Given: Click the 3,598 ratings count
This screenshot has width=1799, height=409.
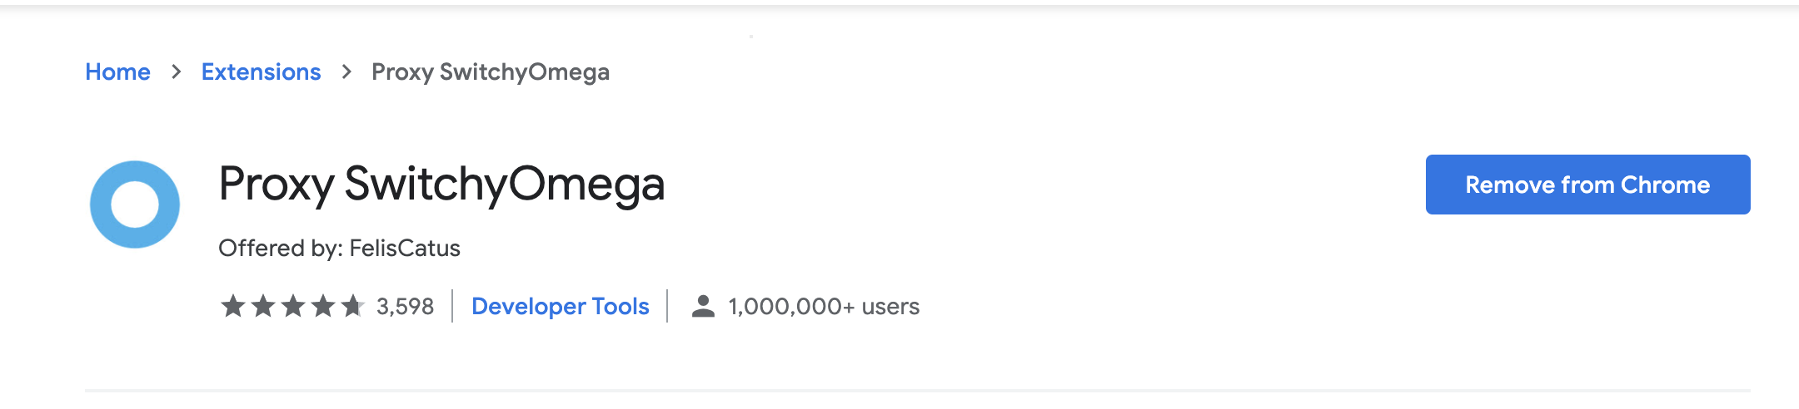Looking at the screenshot, I should click(405, 307).
